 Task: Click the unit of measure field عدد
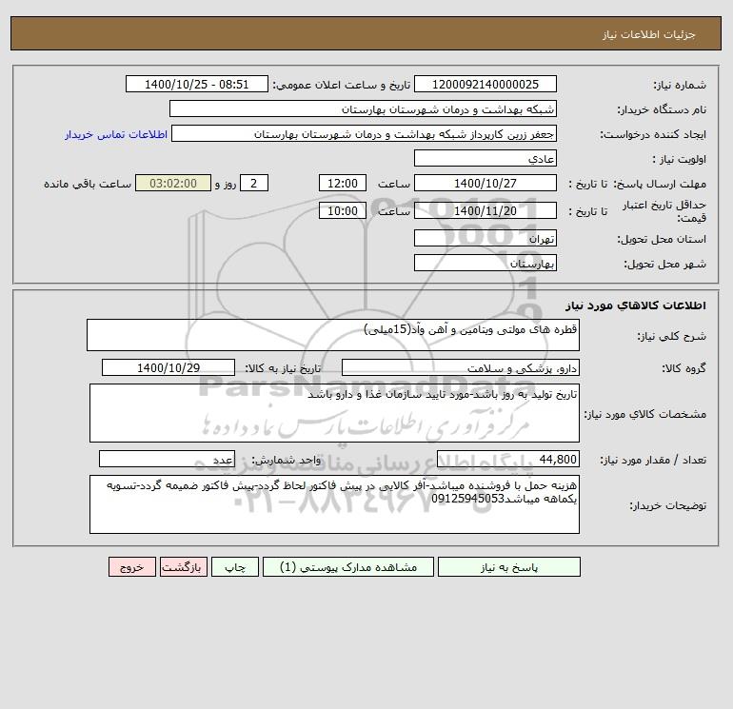(167, 459)
